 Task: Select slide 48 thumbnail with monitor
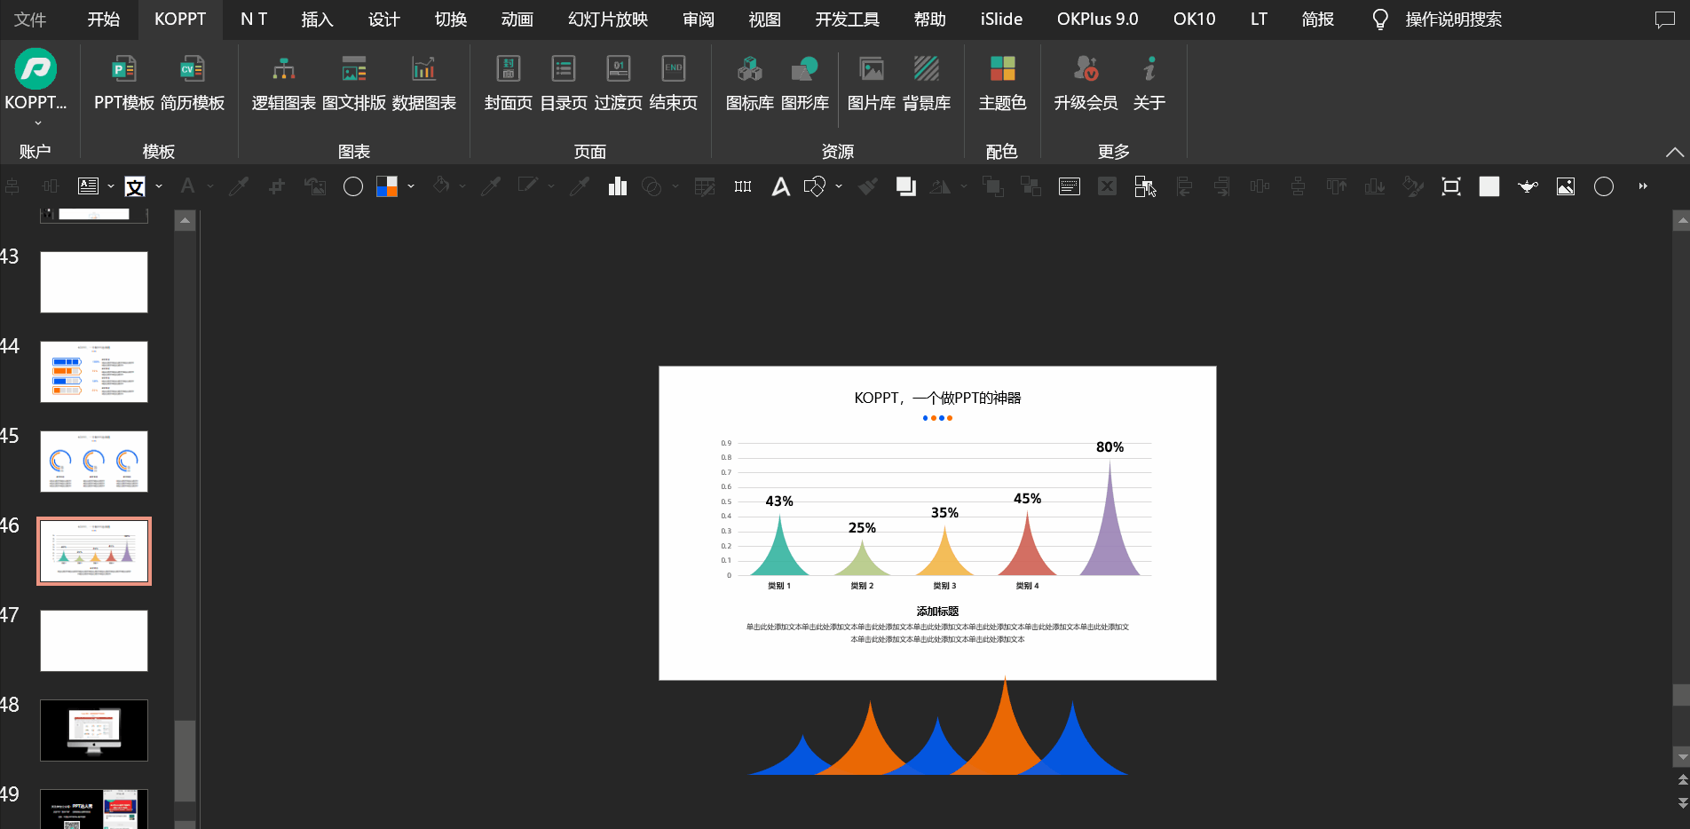[94, 730]
